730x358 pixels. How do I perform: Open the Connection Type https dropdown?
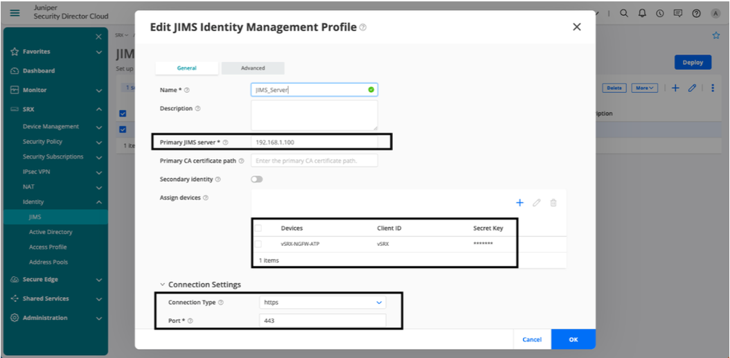tap(323, 303)
